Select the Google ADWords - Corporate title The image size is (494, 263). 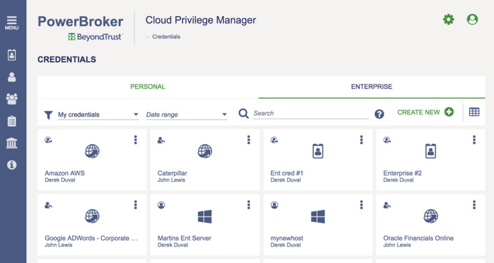91,238
